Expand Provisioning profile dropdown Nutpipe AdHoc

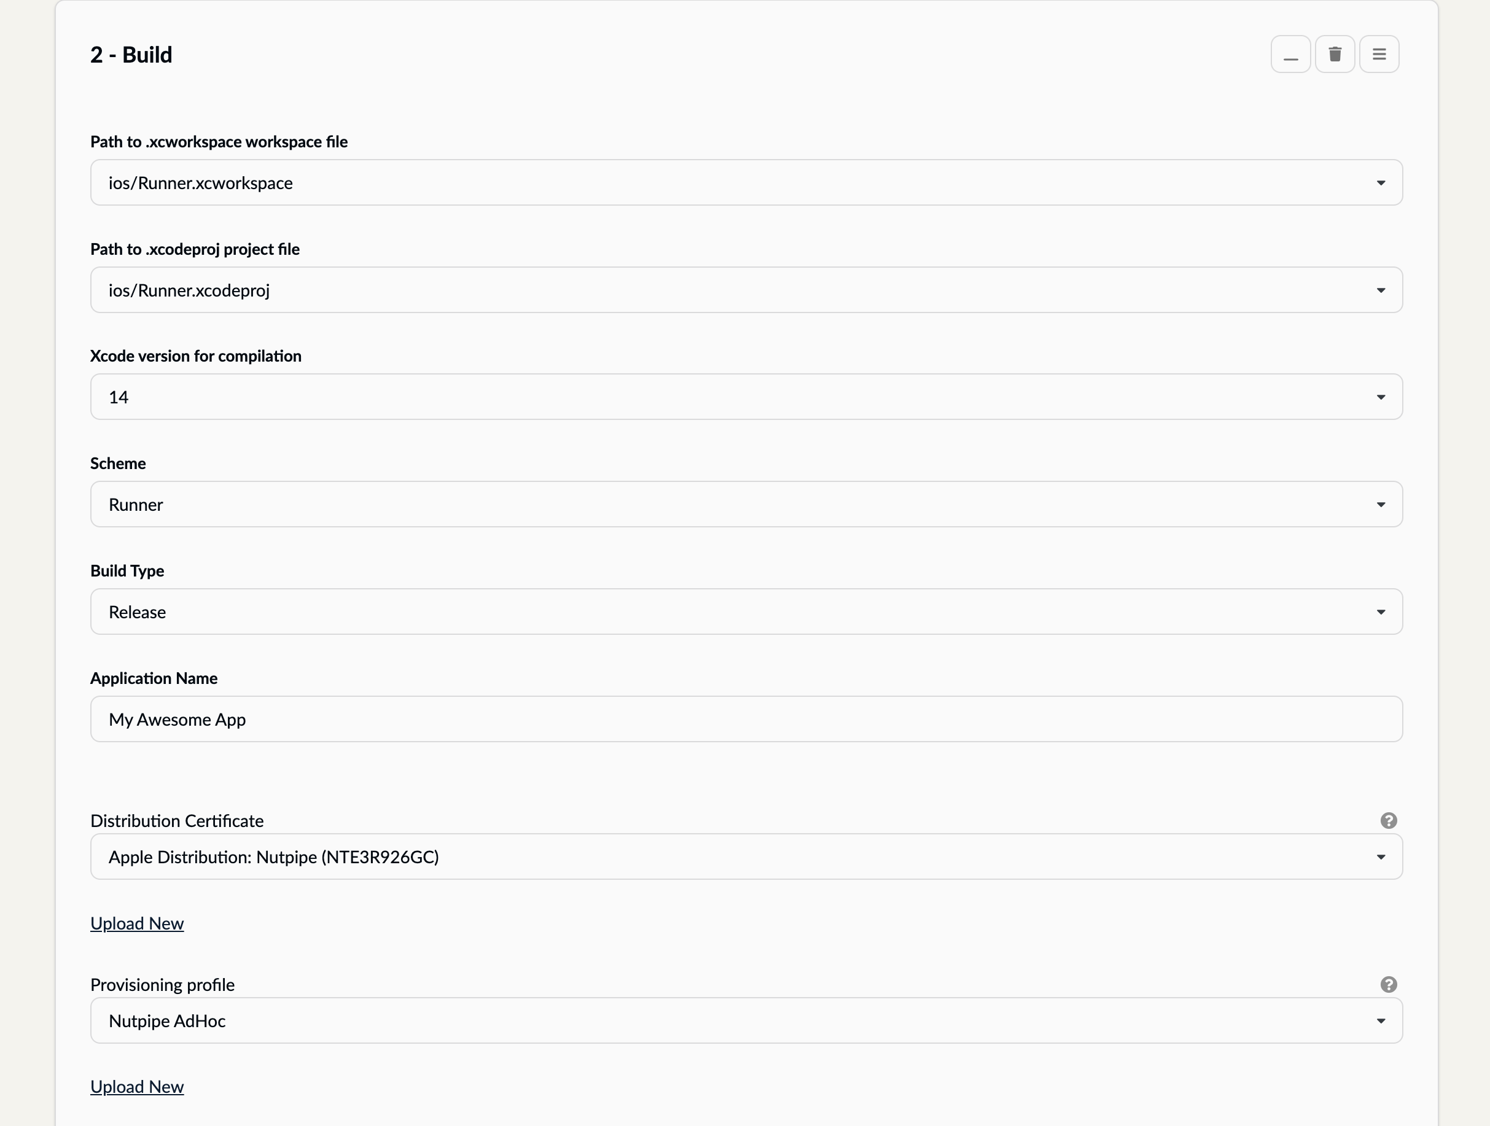coord(746,1021)
